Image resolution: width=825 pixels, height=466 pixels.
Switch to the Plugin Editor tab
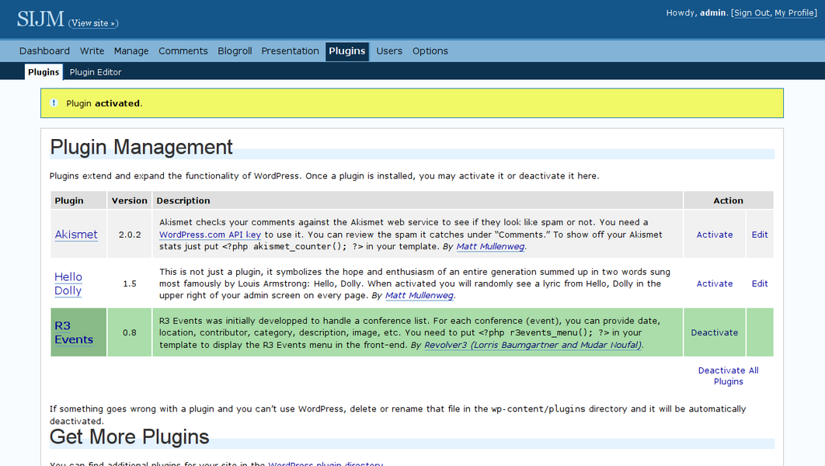96,72
